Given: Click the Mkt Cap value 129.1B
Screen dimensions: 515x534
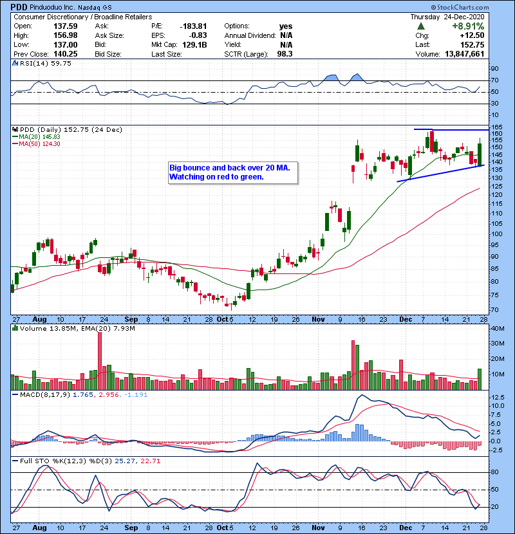Looking at the screenshot, I should [194, 44].
